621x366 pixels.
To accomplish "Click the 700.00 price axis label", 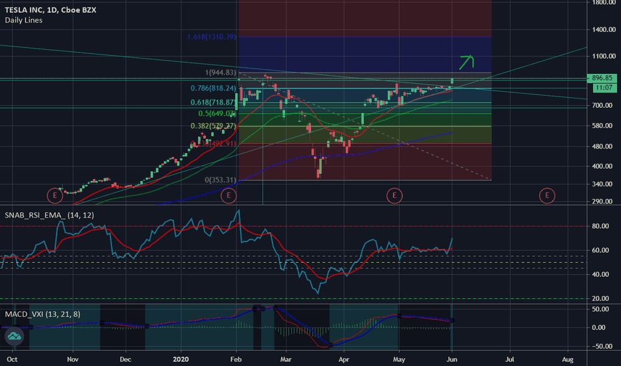I will (x=602, y=106).
